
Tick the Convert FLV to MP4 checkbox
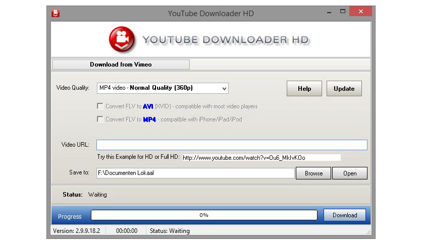(x=100, y=119)
